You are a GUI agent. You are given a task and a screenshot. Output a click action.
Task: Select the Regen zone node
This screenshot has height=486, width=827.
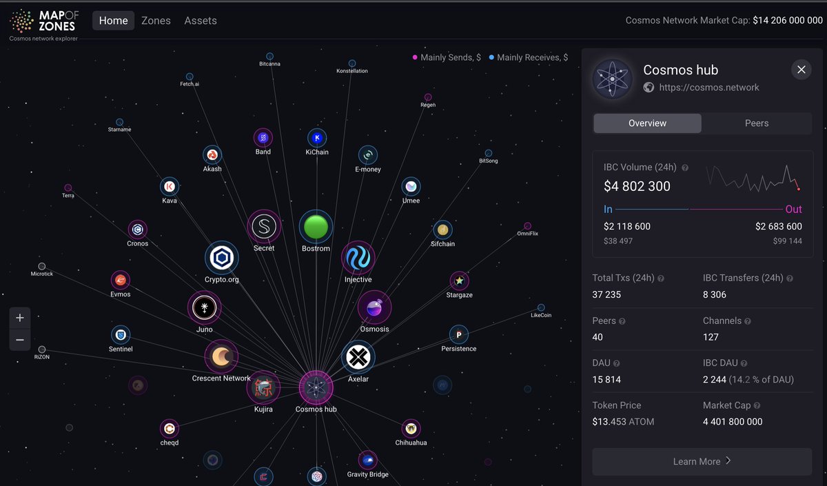[x=428, y=97]
